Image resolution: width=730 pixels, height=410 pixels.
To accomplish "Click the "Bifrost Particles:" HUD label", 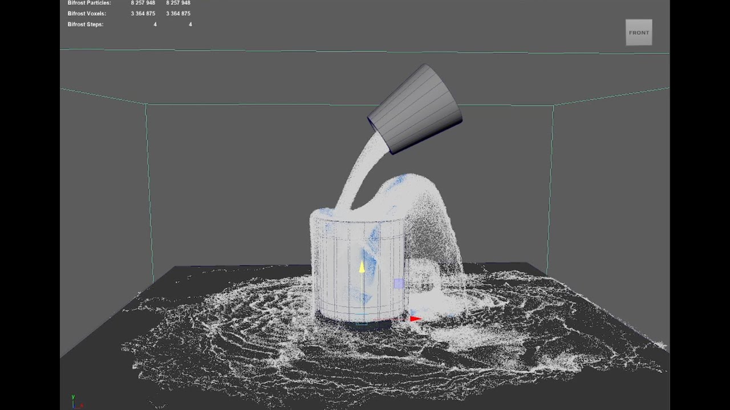I will (x=89, y=3).
